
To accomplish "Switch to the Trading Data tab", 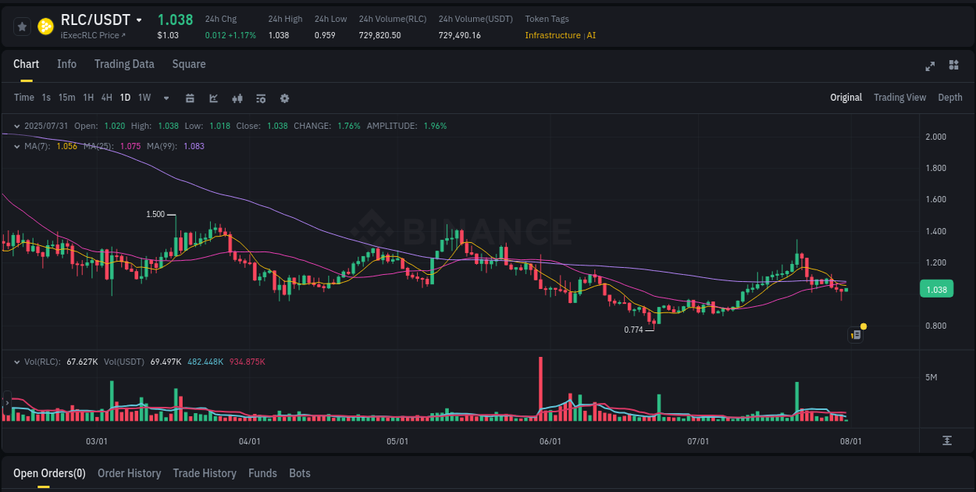I will click(124, 64).
